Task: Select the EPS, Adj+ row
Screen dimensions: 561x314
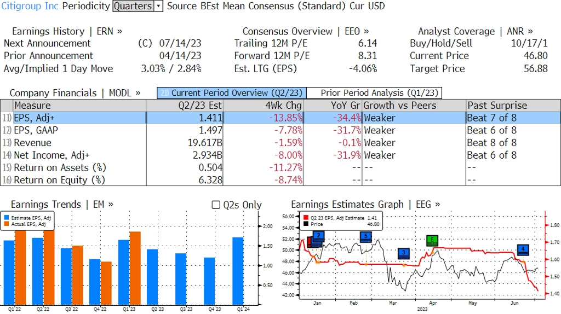Action: tap(280, 118)
